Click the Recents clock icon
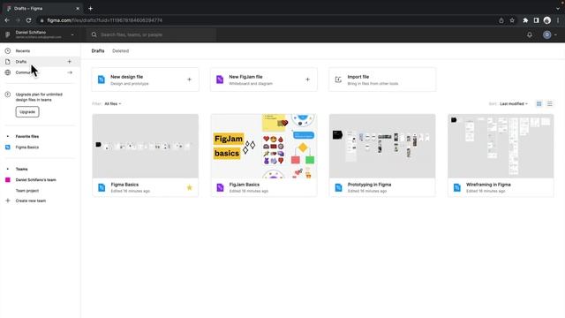This screenshot has height=318, width=565. click(8, 51)
